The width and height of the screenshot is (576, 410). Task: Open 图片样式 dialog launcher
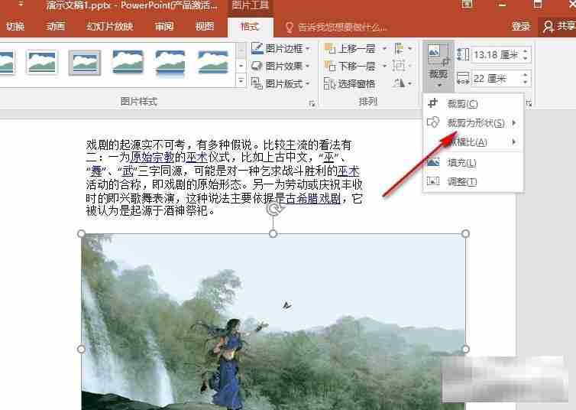(312, 104)
